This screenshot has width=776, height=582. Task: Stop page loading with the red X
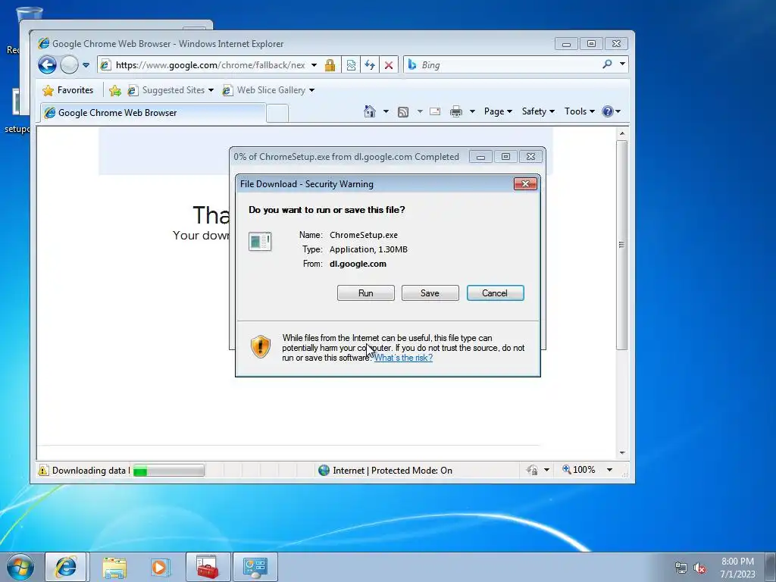[389, 65]
